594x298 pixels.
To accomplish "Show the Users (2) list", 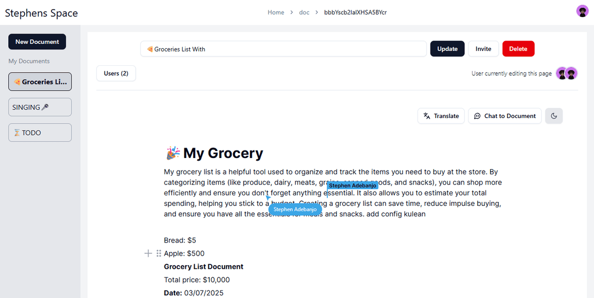I will tap(116, 74).
